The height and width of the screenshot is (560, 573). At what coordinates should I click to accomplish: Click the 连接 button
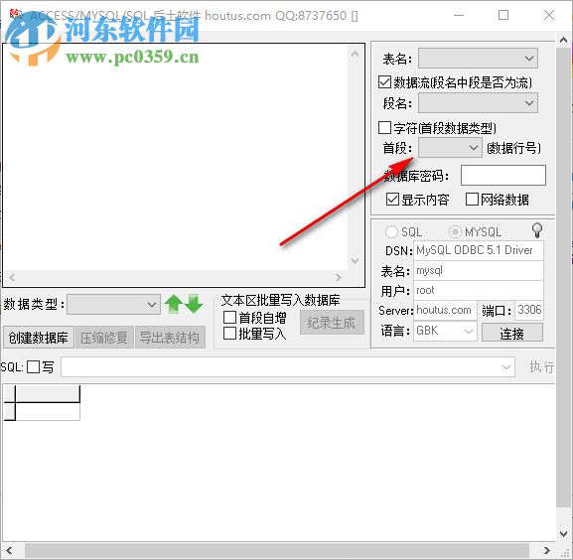512,333
